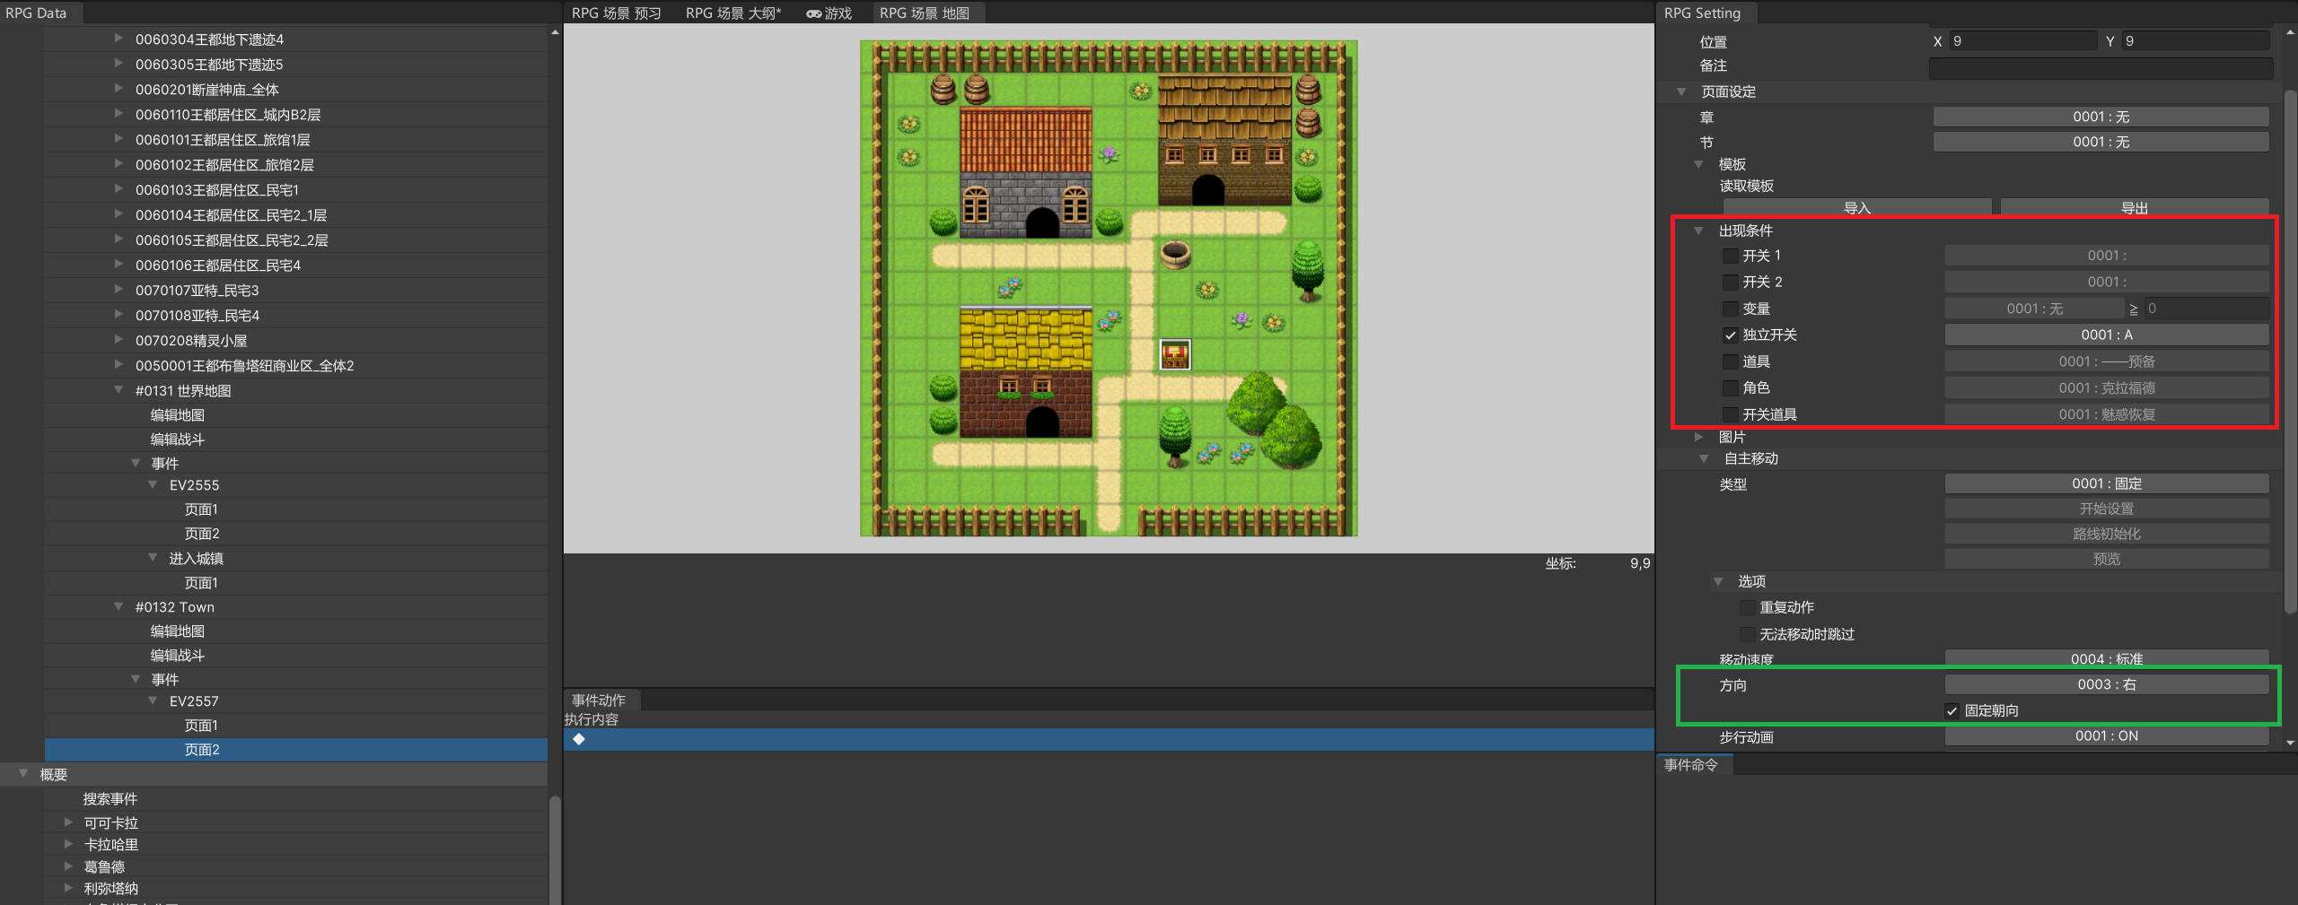Click the scroll-down arrow of the RPG Setting panel
2298x905 pixels.
tap(2290, 743)
